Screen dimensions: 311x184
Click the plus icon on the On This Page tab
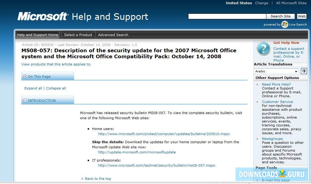(x=25, y=76)
